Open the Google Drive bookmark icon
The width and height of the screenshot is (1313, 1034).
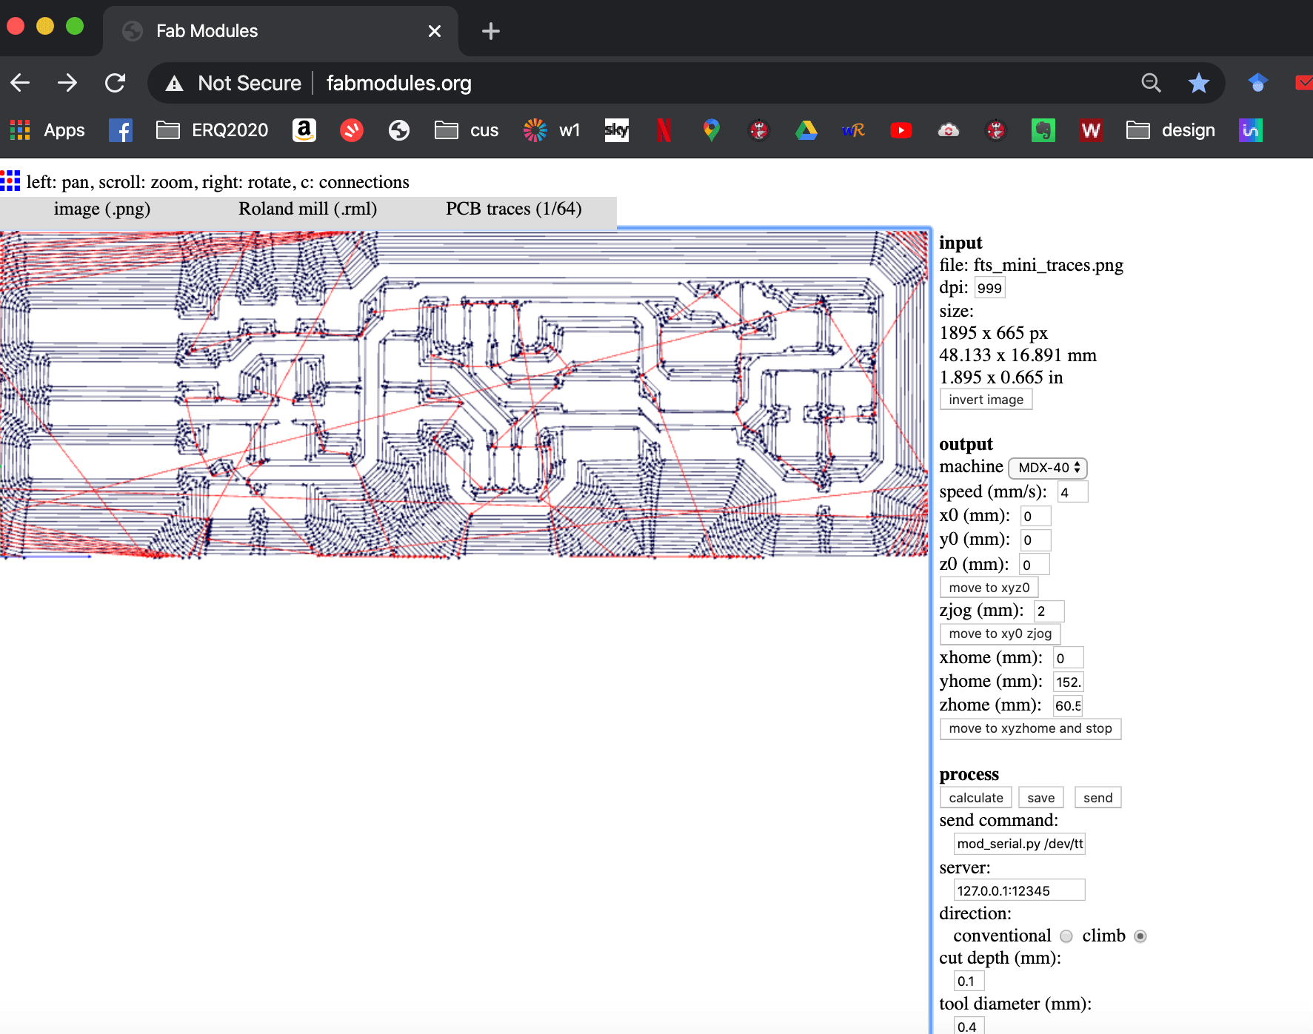(x=806, y=130)
